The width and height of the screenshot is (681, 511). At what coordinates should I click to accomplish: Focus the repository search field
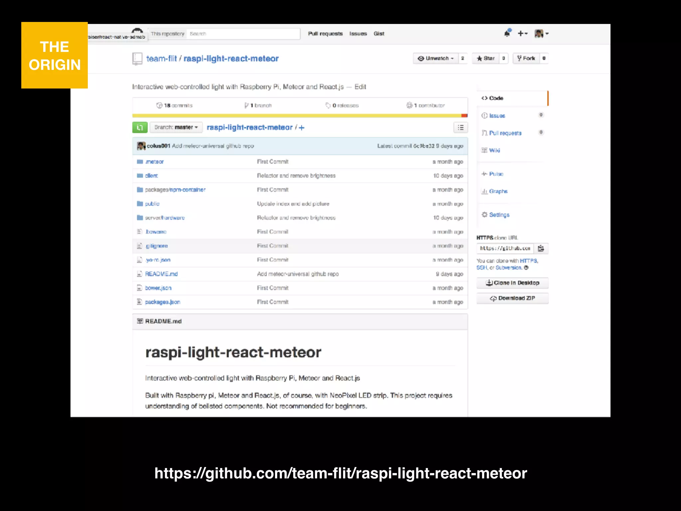[243, 34]
